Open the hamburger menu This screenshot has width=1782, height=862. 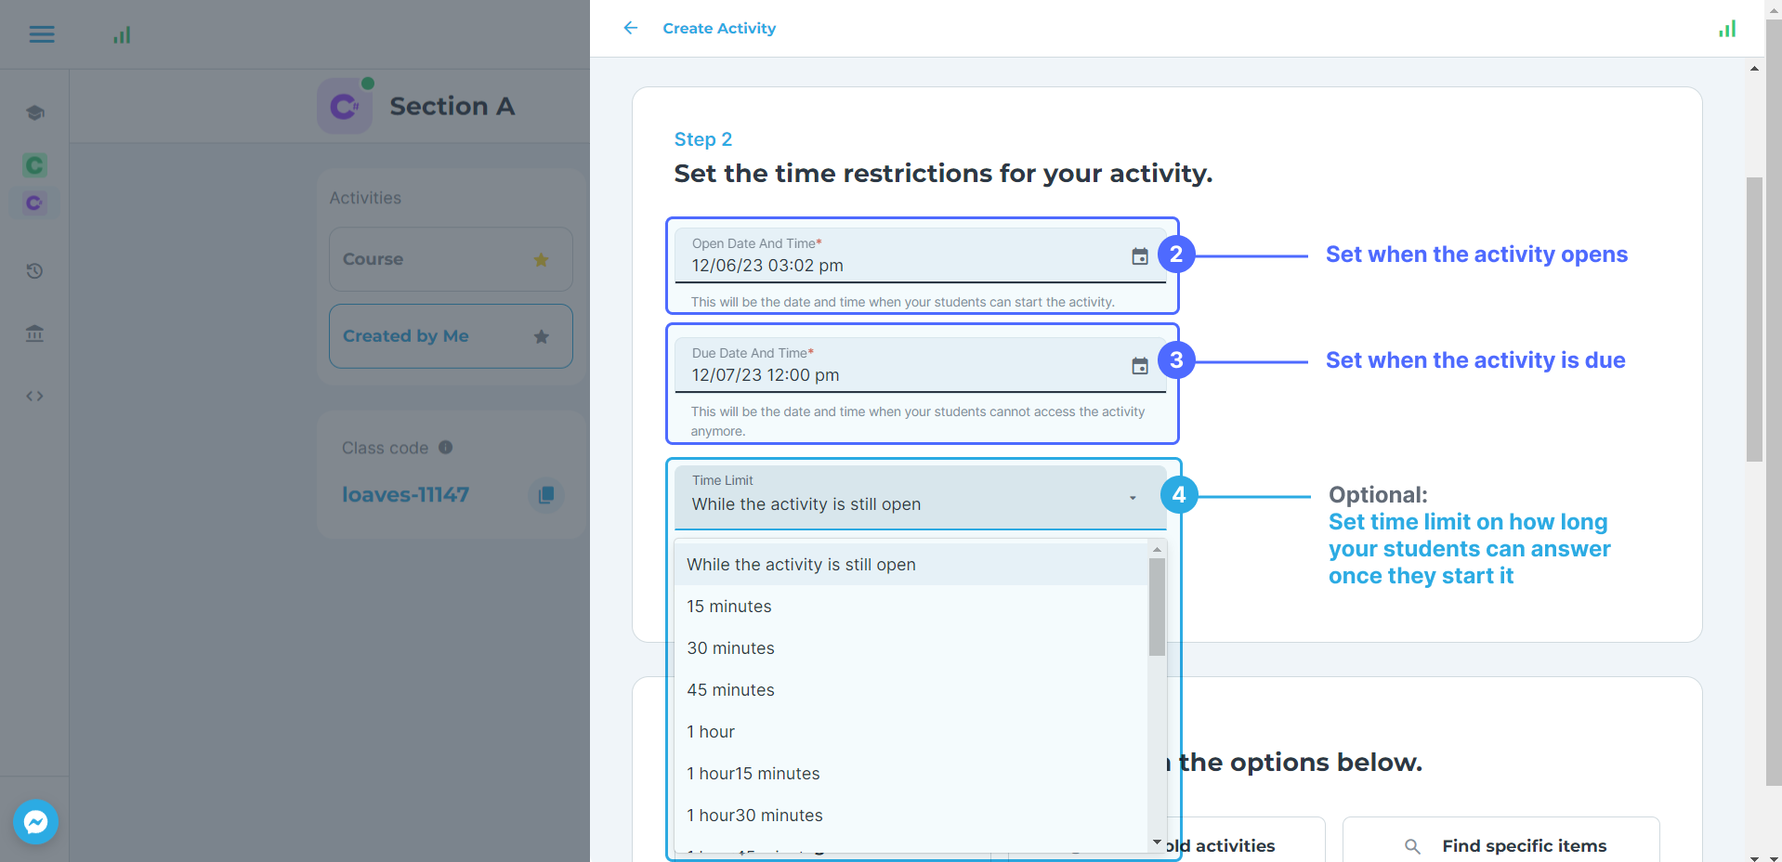click(x=42, y=34)
